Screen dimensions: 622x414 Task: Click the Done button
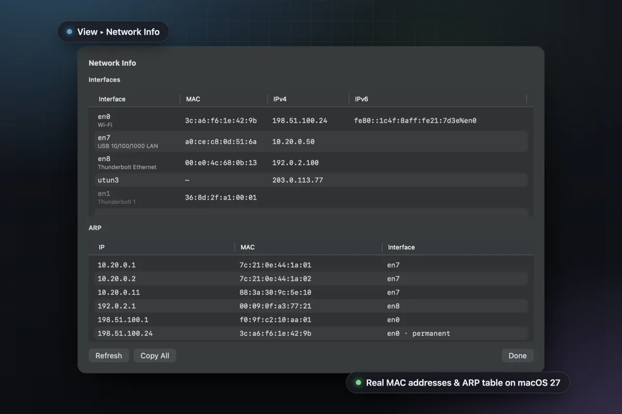(517, 356)
